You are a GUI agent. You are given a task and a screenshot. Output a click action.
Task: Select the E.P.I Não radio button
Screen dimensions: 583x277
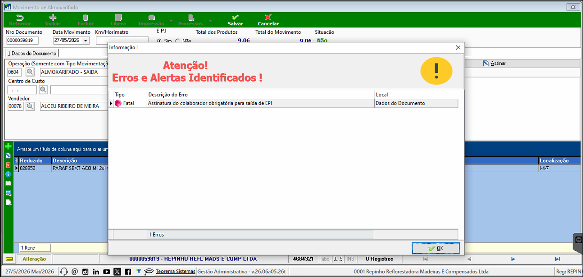pyautogui.click(x=177, y=41)
